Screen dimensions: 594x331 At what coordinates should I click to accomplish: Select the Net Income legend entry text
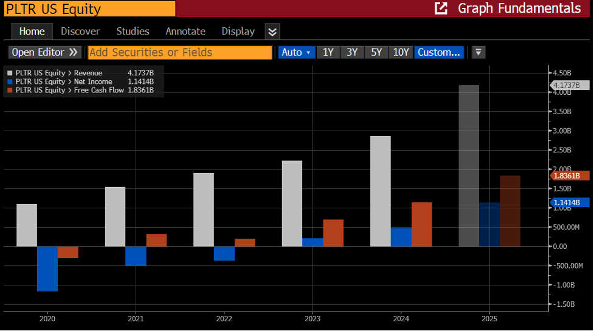point(64,82)
